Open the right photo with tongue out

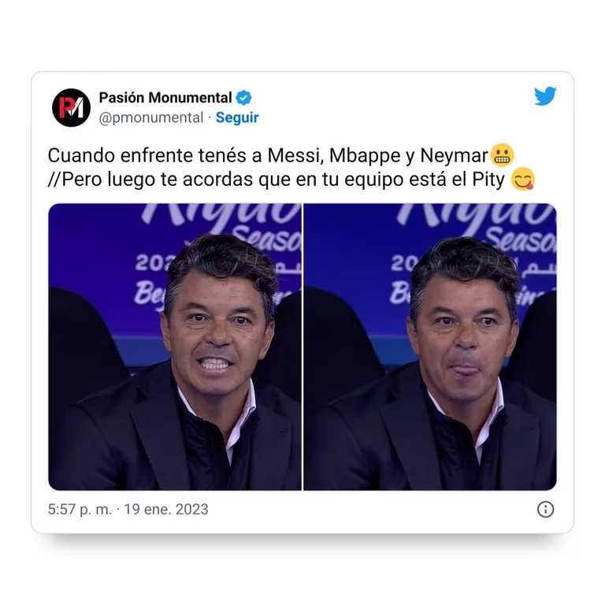pos(430,347)
